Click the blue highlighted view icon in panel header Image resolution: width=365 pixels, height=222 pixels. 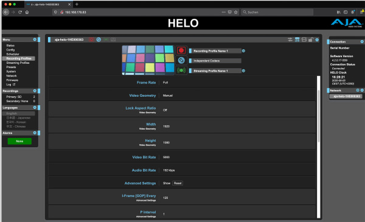pyautogui.click(x=297, y=40)
